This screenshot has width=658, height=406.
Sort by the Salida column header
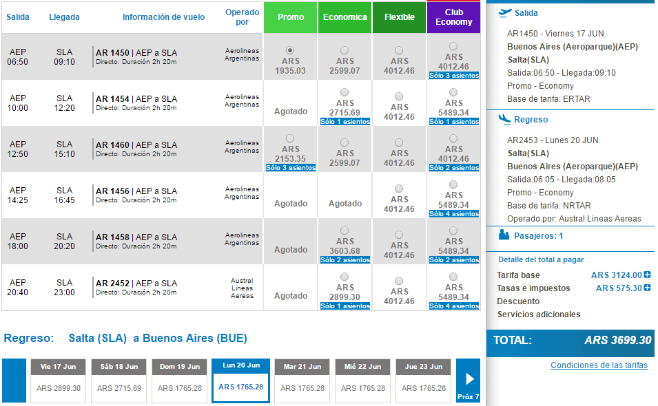(18, 17)
